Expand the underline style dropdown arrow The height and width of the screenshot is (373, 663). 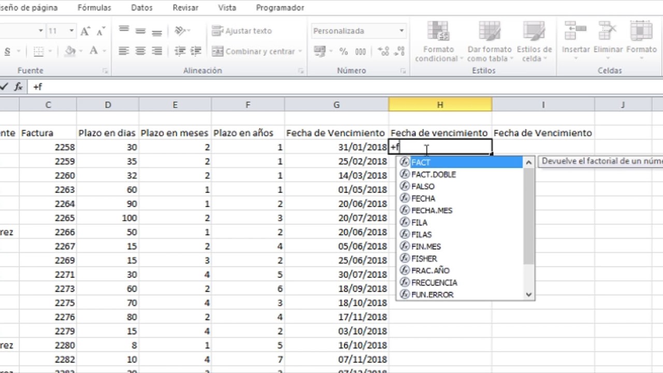tap(19, 51)
